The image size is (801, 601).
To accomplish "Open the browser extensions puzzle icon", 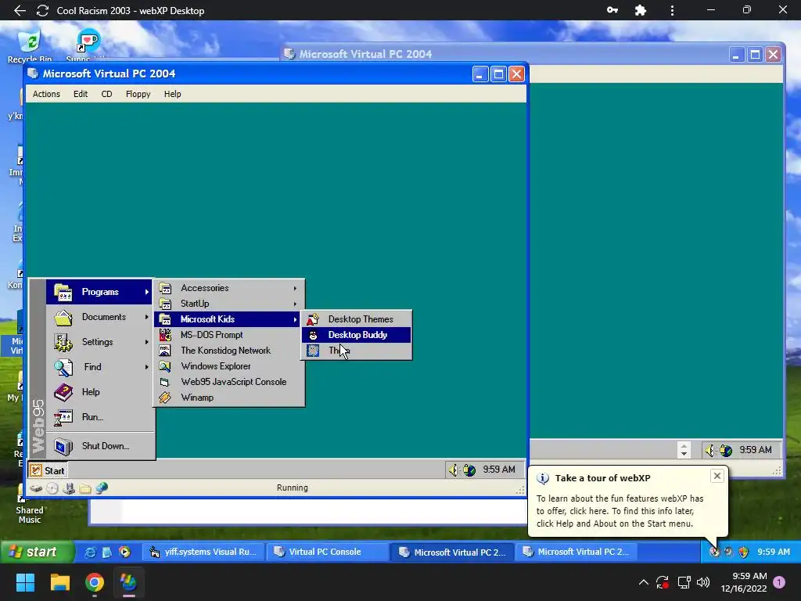I will (640, 10).
